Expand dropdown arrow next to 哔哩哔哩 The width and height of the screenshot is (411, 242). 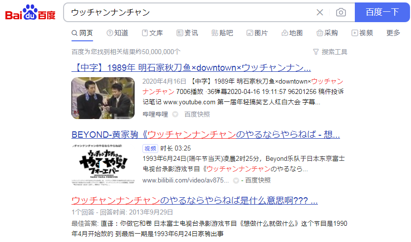[175, 114]
